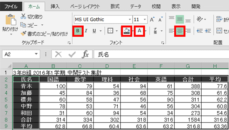Open the Font group dialog launcher
The image size is (229, 130).
pyautogui.click(x=162, y=43)
